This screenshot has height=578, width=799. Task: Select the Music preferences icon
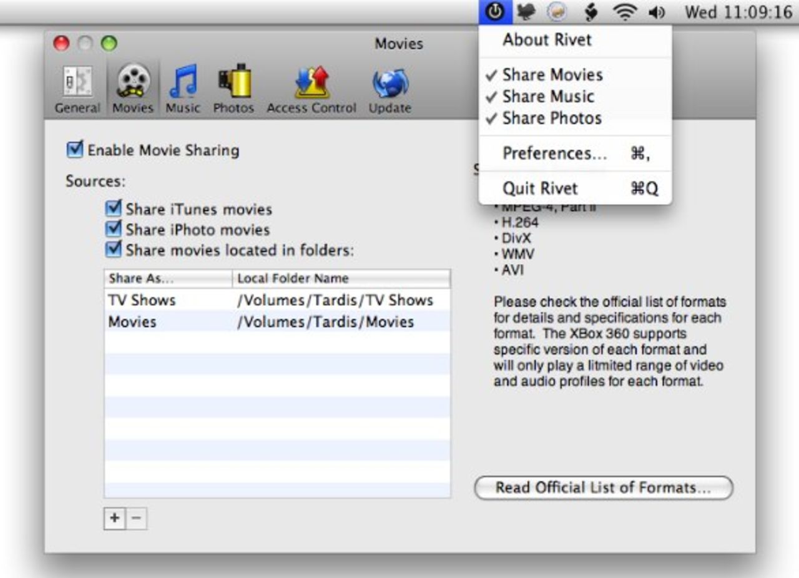tap(182, 90)
